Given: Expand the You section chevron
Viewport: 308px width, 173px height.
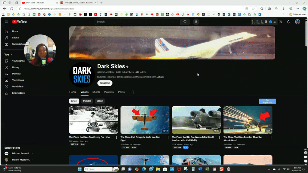Looking at the screenshot, I should tap(11, 55).
